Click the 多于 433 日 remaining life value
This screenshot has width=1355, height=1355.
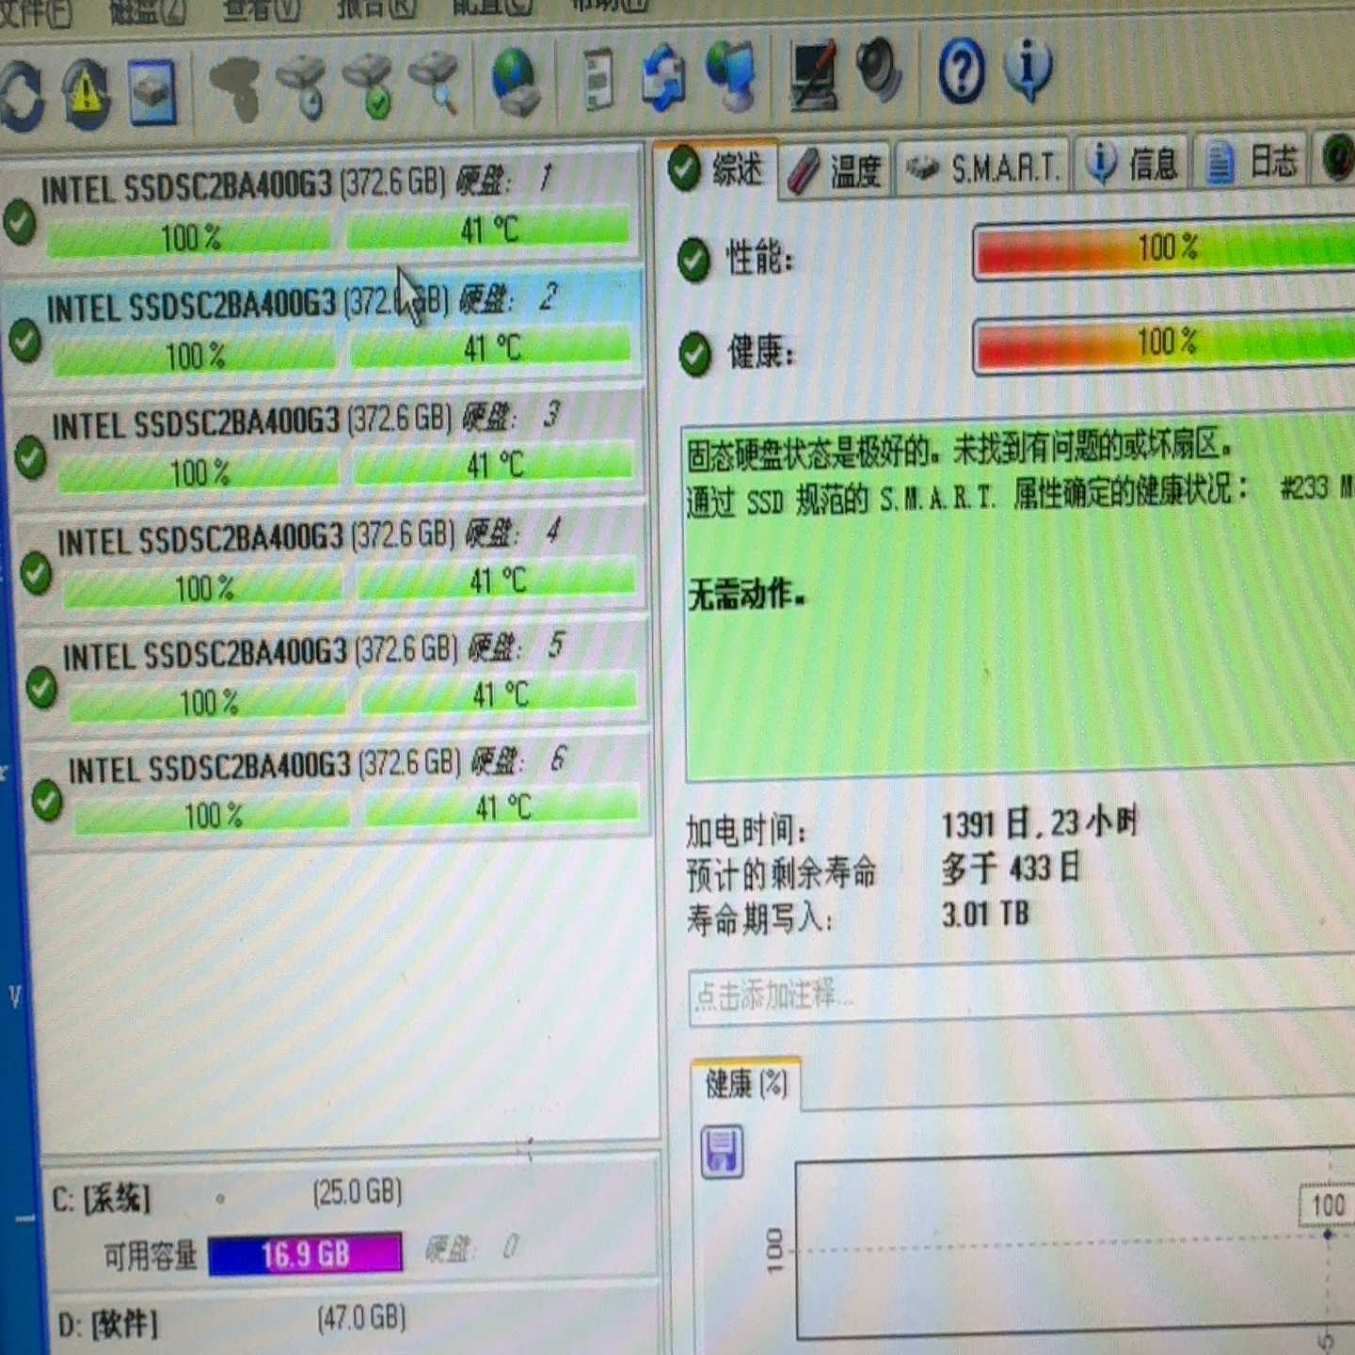1011,869
